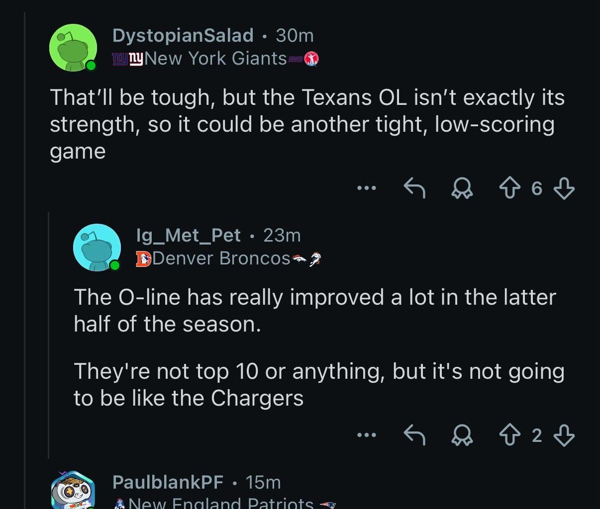Upvote DystopianSalad's comment
Viewport: 600px width, 509px height.
point(509,188)
